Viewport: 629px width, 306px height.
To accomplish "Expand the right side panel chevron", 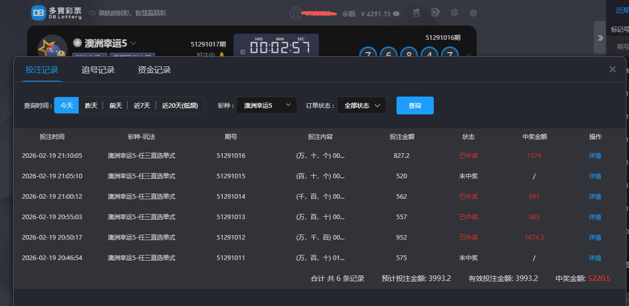I will (600, 38).
